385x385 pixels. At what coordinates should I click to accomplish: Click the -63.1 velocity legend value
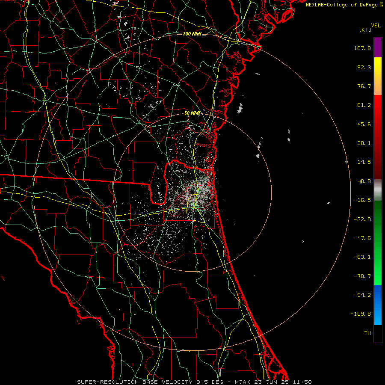(x=362, y=257)
